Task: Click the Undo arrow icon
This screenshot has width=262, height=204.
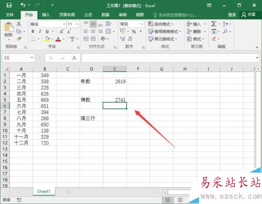Action: tap(23, 5)
